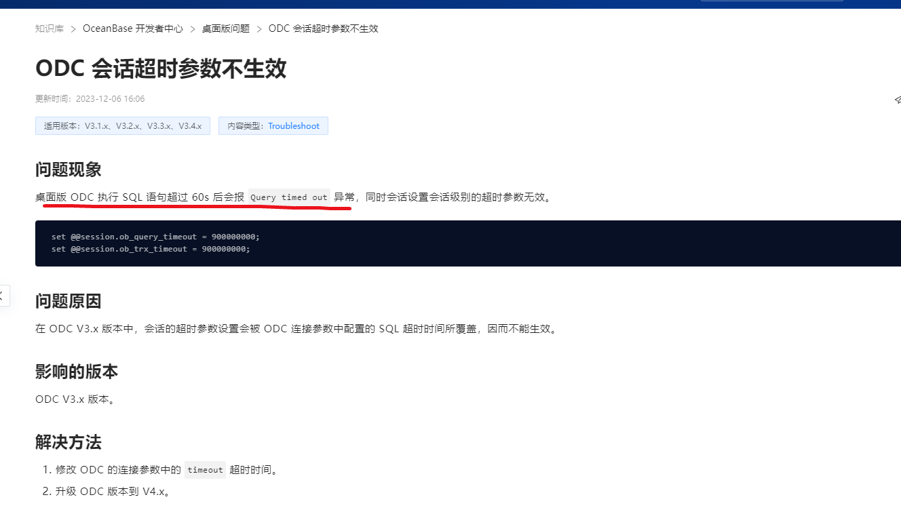Click the code line set @@session.ob_trx_timeout

point(151,249)
